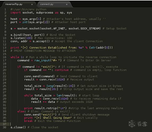Screen dimensions: 152x132
Task: Click 'total_size' on line 25
Action: (33, 86)
